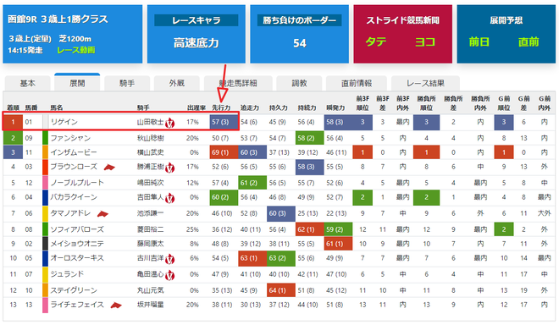This screenshot has height=325, width=559.
Task: Click the 勝ち負けのボーダー panel header
Action: 300,20
